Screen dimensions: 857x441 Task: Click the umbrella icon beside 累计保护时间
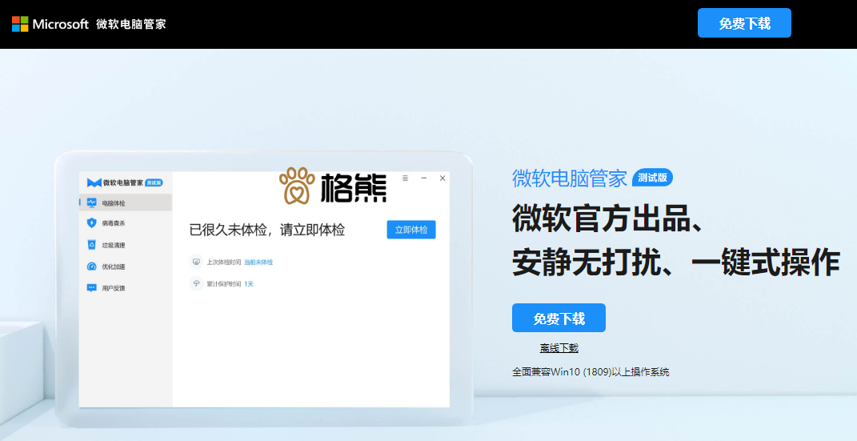click(196, 283)
